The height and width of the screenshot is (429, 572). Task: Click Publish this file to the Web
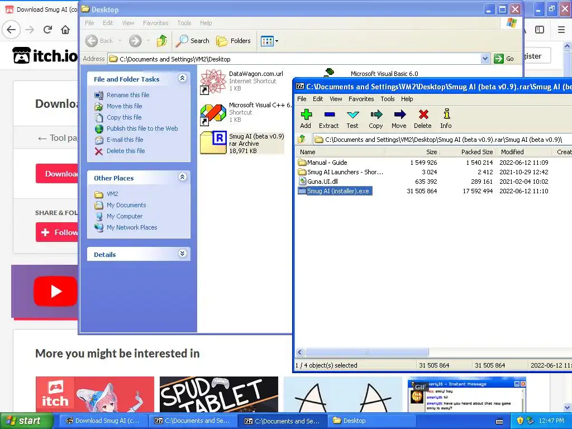142,128
